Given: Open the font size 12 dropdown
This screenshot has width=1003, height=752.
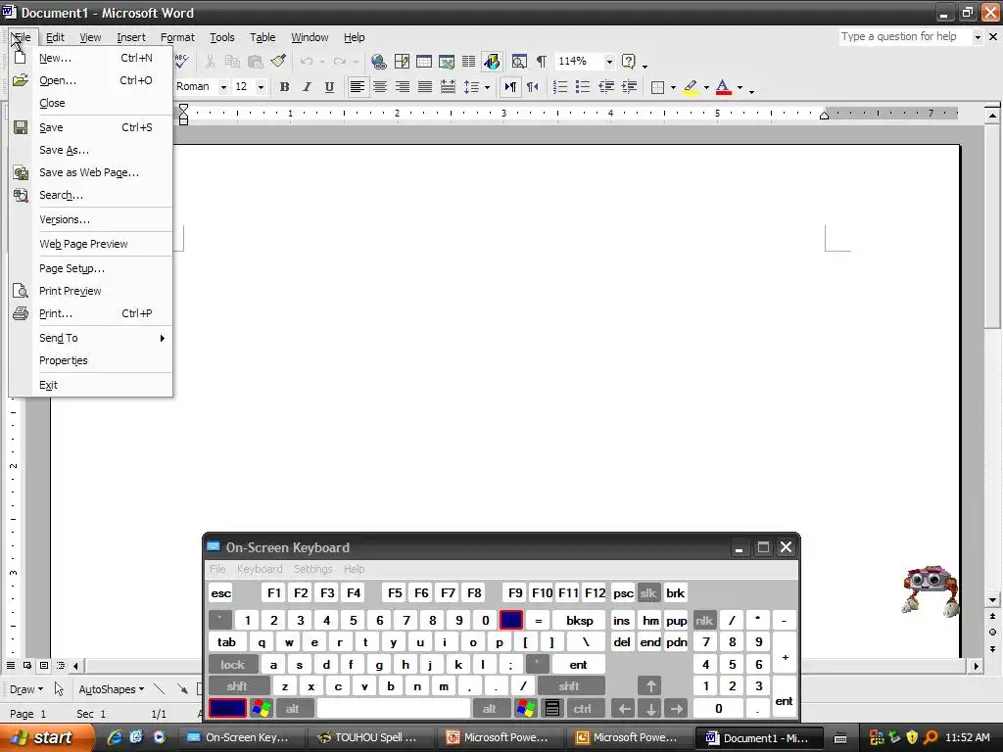Looking at the screenshot, I should tap(261, 87).
